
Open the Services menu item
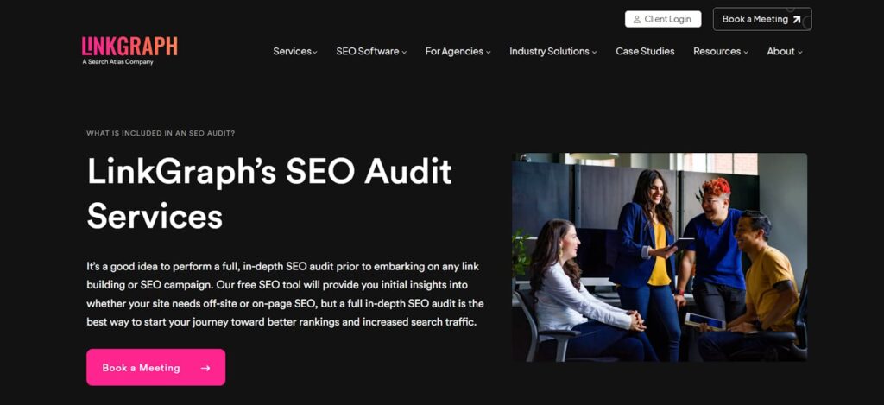[293, 51]
